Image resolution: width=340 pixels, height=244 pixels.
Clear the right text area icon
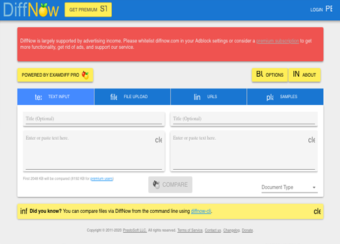pyautogui.click(x=311, y=140)
